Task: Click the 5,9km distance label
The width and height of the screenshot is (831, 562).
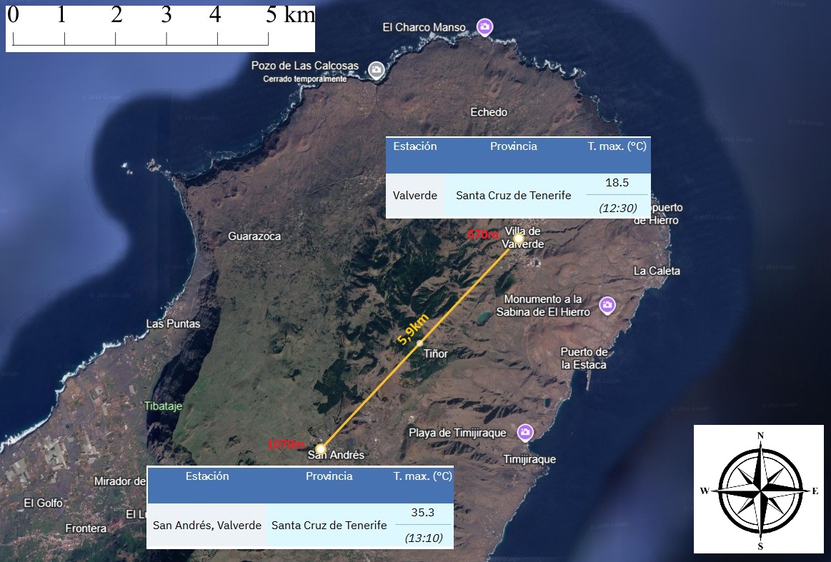Action: click(x=413, y=329)
